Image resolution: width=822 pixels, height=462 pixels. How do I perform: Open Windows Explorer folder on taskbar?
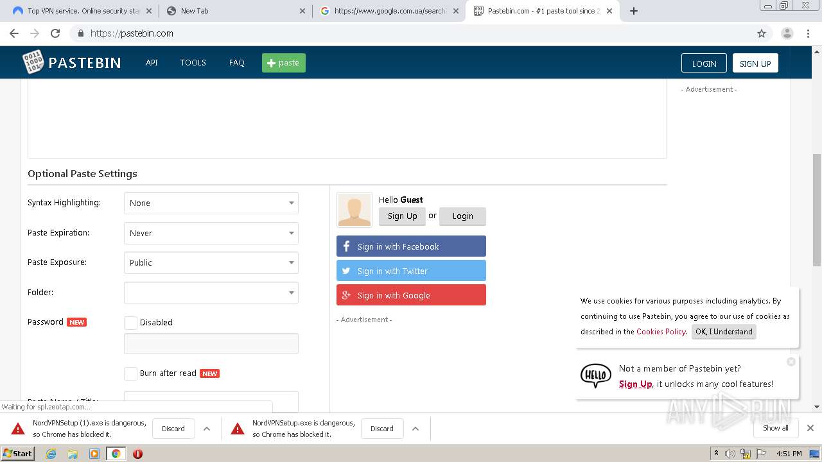coord(73,454)
